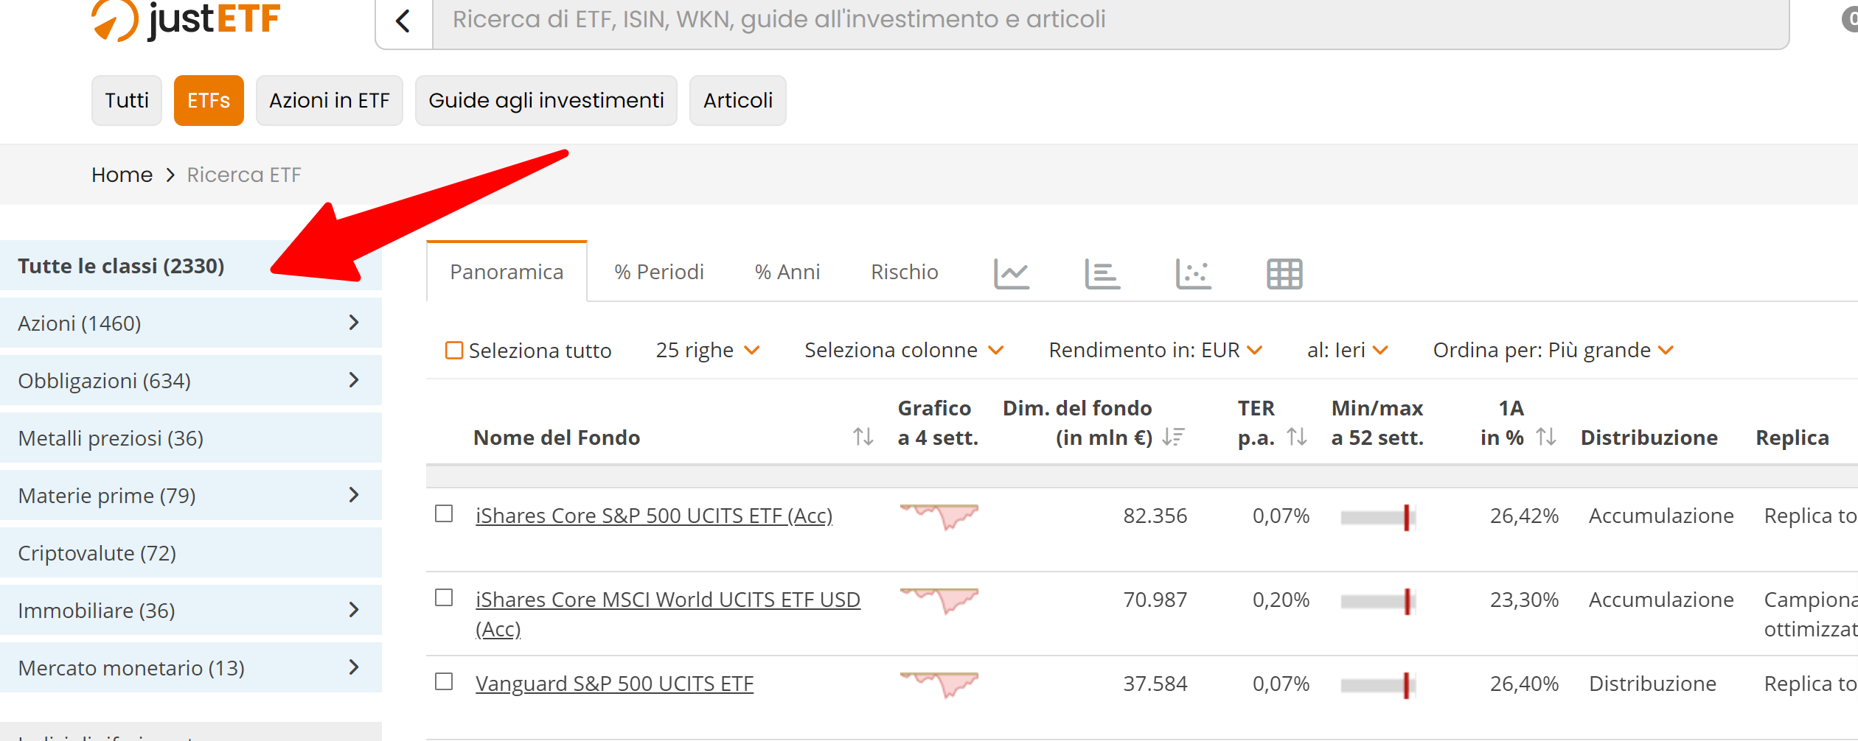
Task: Expand the Azioni (1460) category
Action: [x=191, y=323]
